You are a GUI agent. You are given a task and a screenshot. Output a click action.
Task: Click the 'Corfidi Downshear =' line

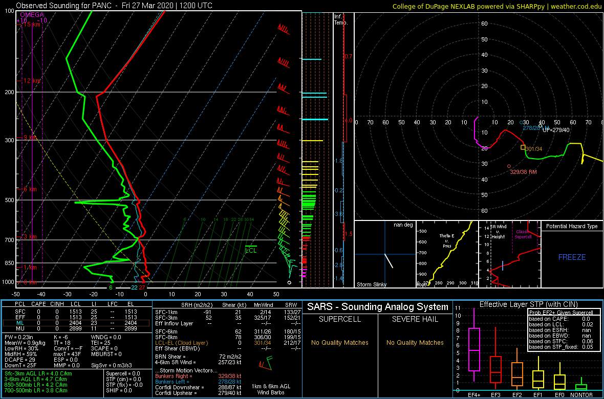click(x=198, y=387)
